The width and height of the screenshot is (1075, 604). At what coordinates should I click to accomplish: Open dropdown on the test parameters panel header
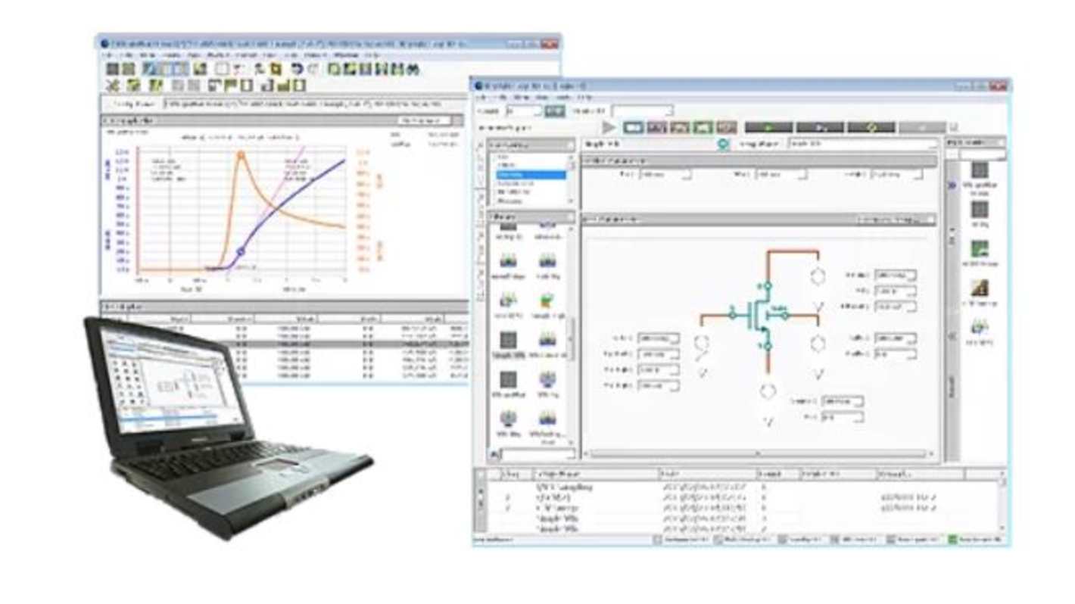(x=896, y=220)
